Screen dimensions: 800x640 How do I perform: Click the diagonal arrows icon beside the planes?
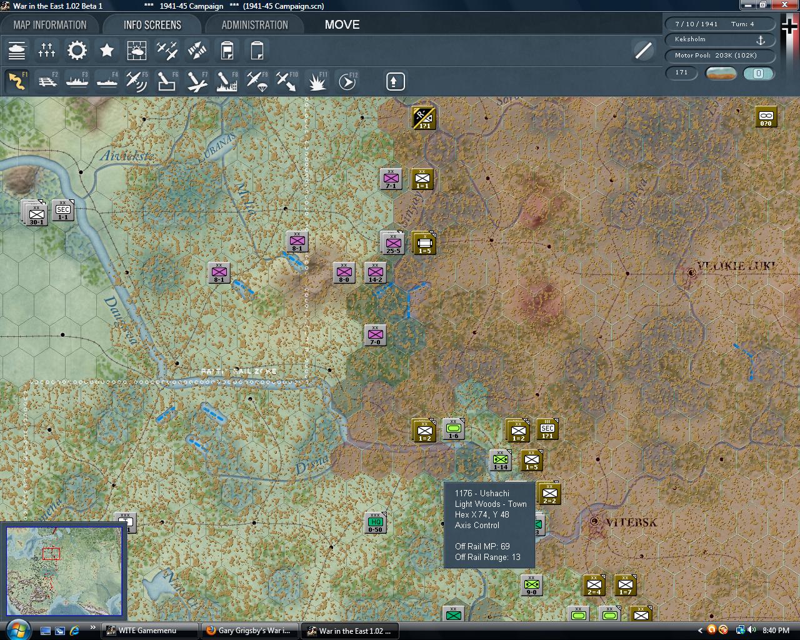197,51
